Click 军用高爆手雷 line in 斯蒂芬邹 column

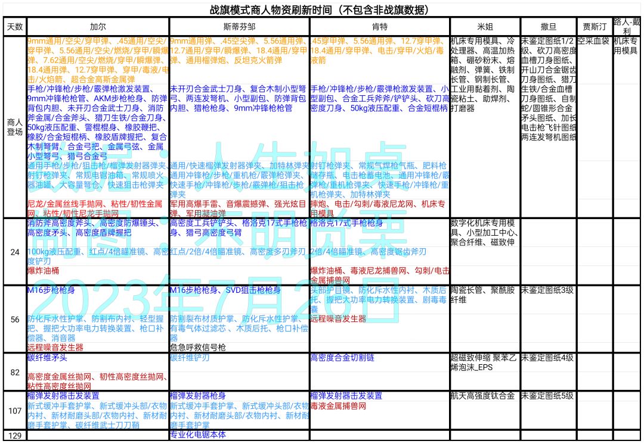coord(238,204)
